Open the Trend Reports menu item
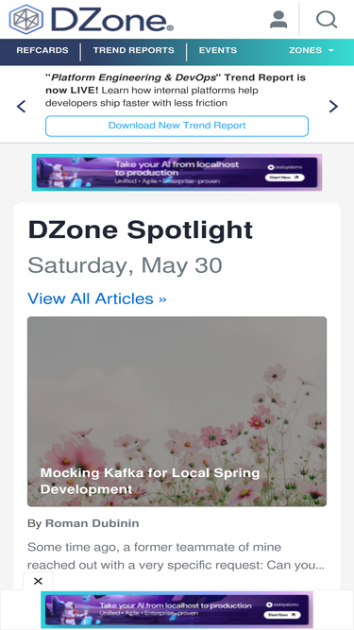The height and width of the screenshot is (630, 354). [134, 50]
